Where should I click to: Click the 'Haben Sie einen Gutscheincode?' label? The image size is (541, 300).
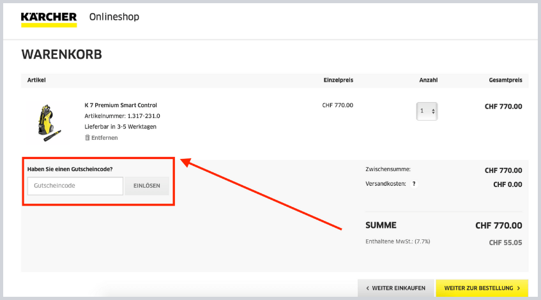point(75,169)
